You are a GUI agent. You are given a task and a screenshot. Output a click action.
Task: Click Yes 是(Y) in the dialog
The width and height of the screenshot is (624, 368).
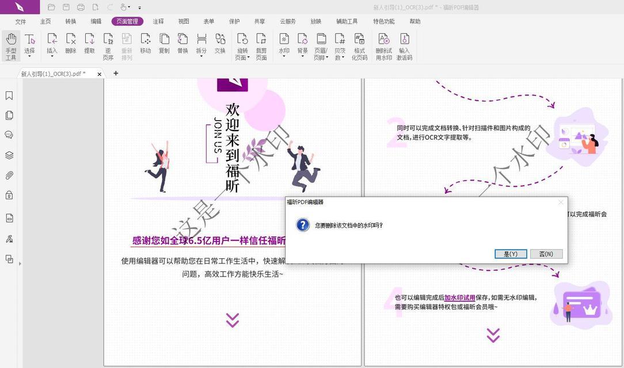tap(511, 254)
